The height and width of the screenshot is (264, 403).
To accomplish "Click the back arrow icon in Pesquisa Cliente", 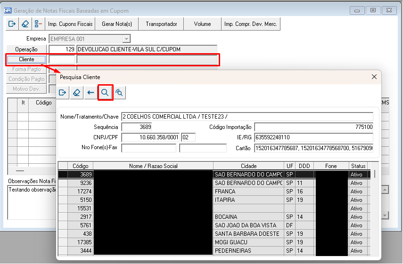I will pos(90,92).
